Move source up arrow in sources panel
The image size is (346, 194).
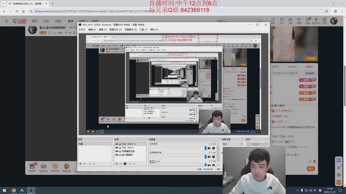[x=130, y=164]
